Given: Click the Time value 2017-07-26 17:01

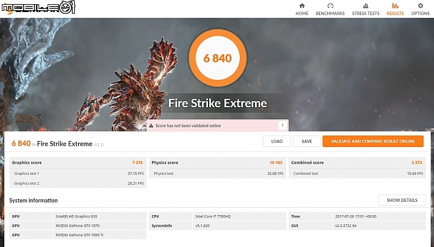Looking at the screenshot, I should tap(356, 216).
